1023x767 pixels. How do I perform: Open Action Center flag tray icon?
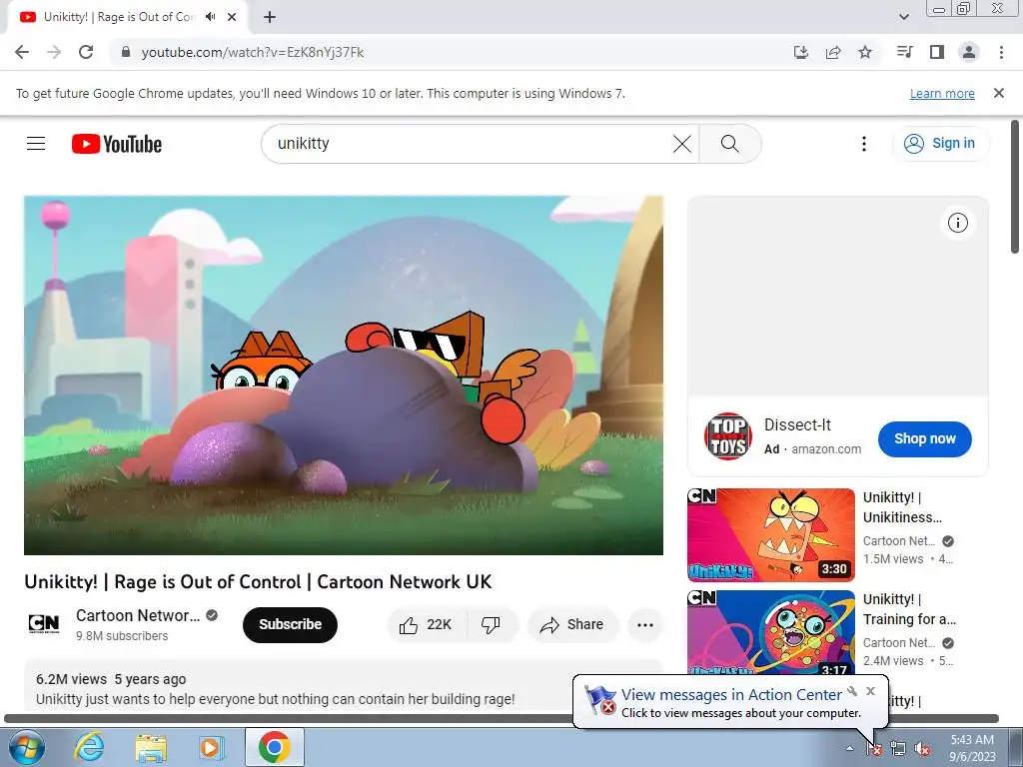pos(874,749)
